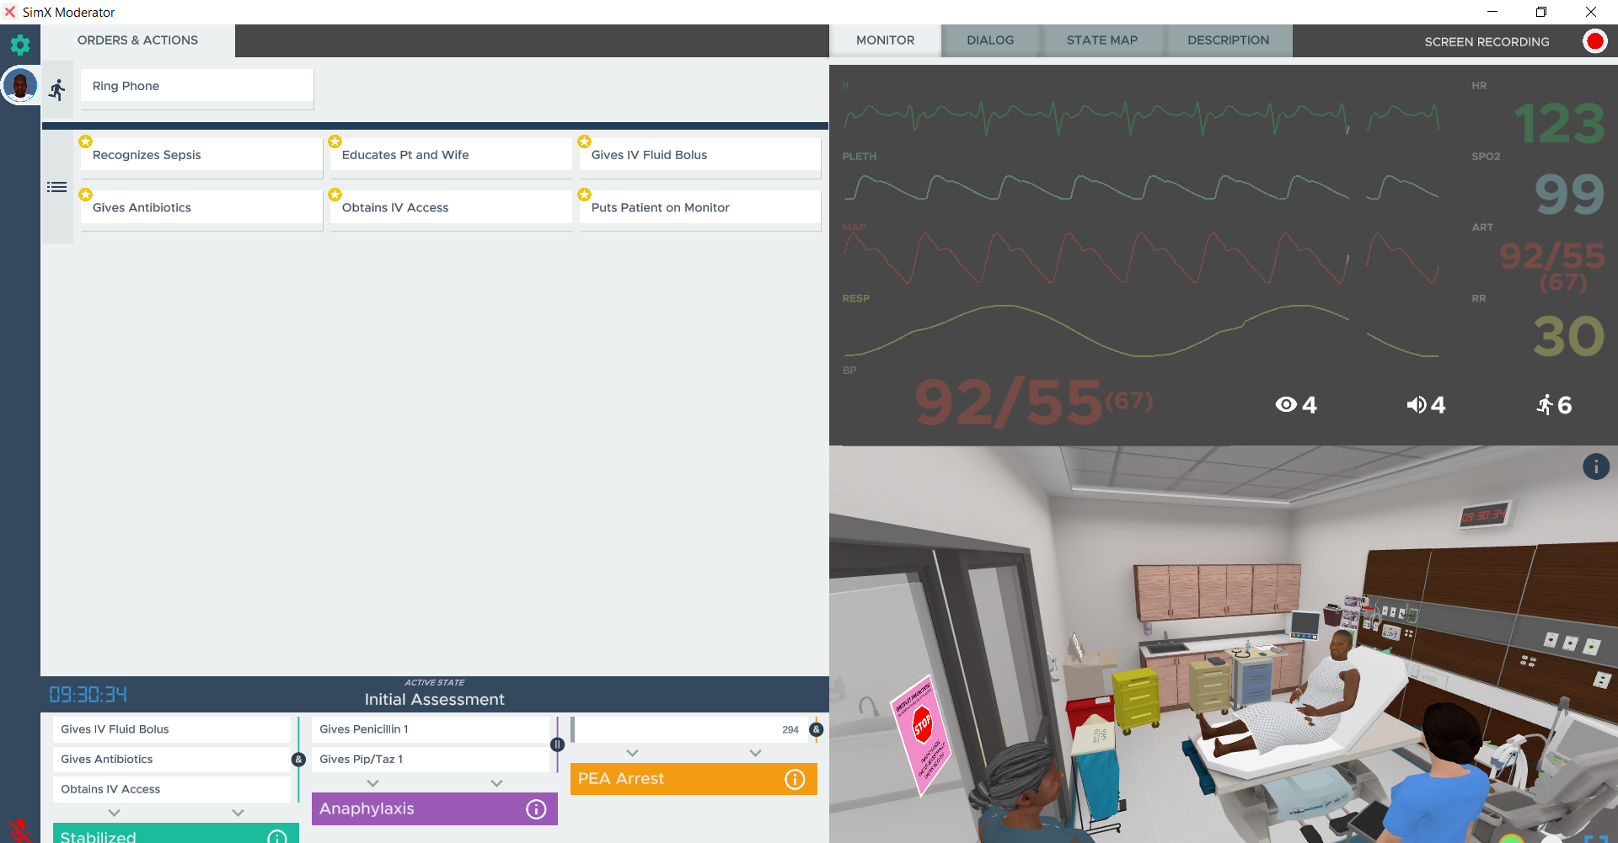Toggle the screen recording red button
The image size is (1618, 843).
(x=1594, y=41)
